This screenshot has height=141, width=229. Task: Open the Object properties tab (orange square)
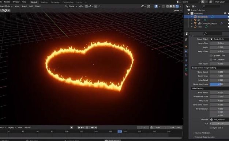[186, 46]
